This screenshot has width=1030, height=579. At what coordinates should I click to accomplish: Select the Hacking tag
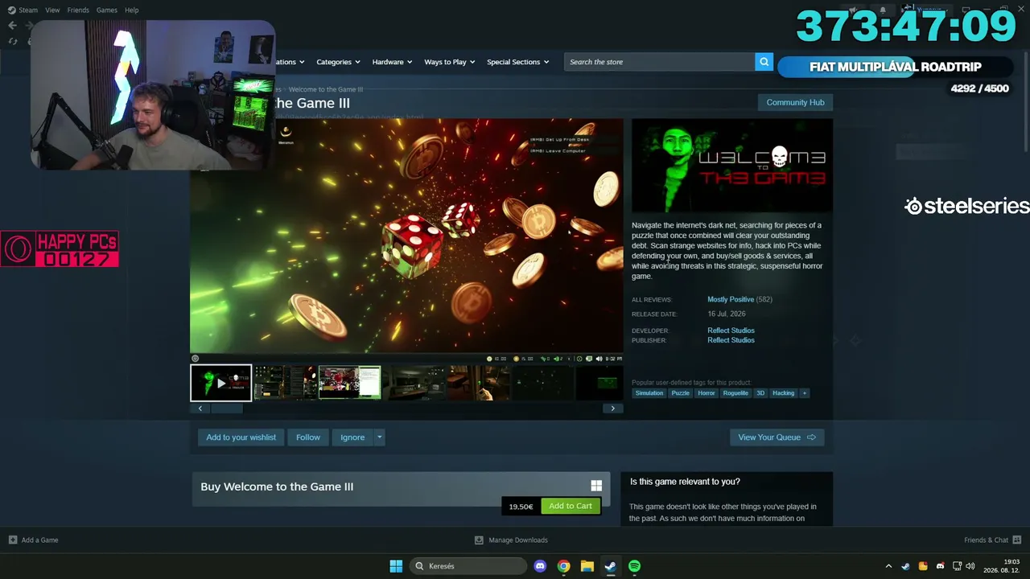(784, 393)
